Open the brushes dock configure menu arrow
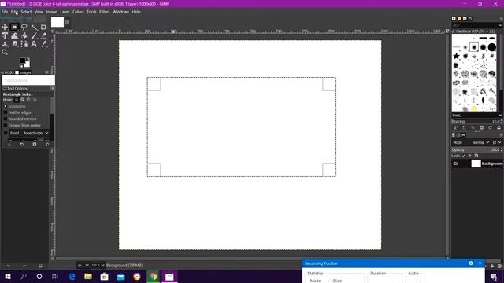 point(501,19)
